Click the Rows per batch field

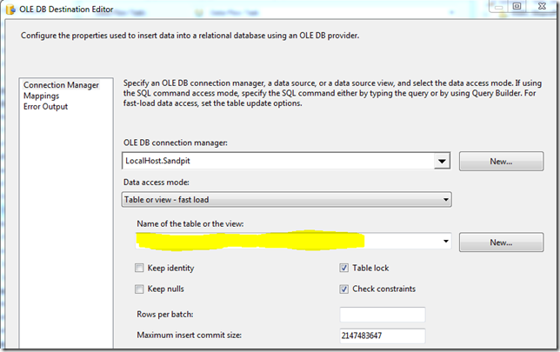coord(383,315)
